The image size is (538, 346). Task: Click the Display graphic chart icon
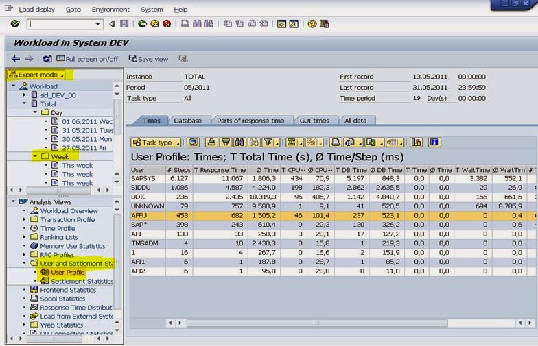416,143
